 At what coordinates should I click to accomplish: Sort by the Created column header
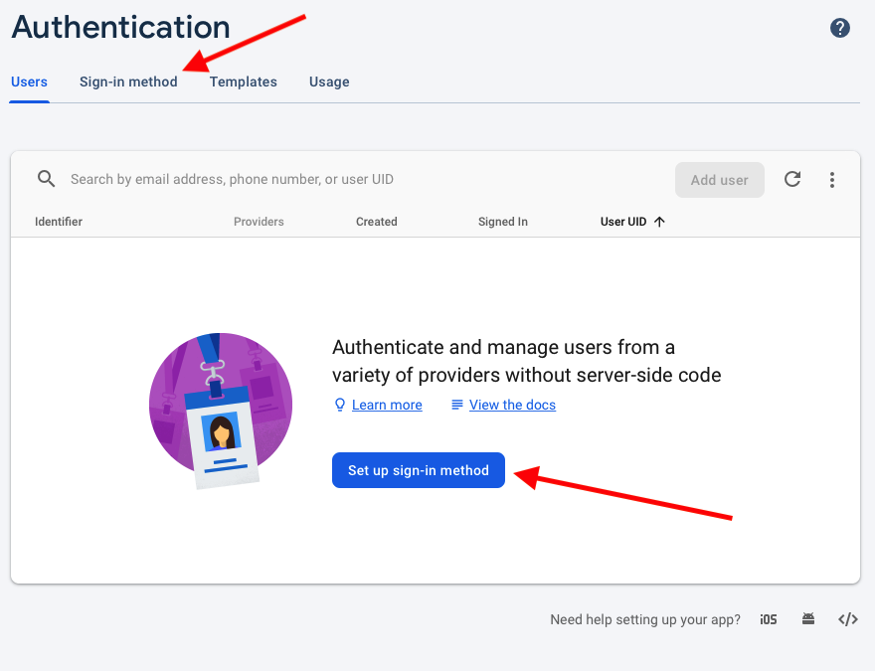pos(376,222)
